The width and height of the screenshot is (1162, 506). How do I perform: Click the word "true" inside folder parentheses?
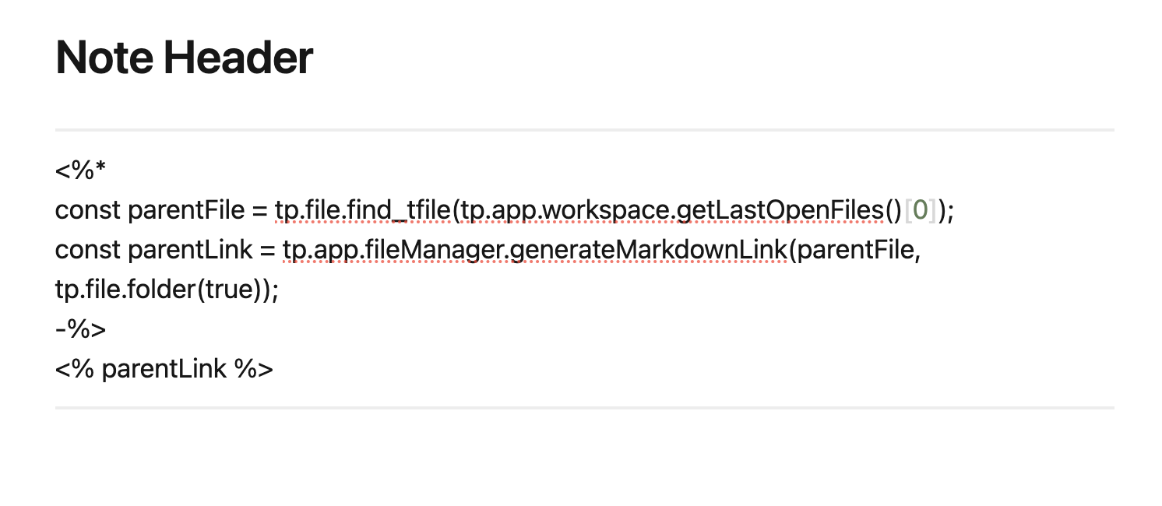tap(231, 290)
